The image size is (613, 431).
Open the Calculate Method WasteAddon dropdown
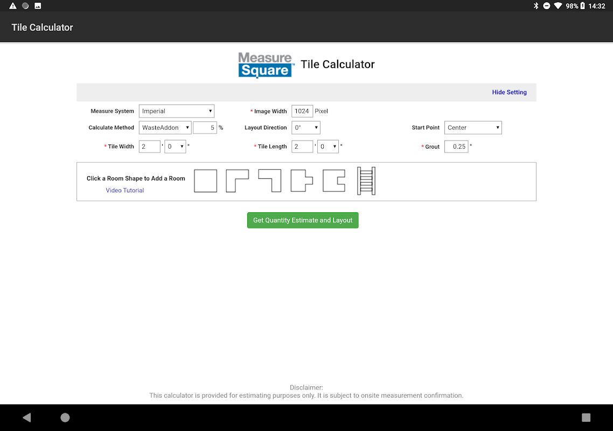pos(165,128)
